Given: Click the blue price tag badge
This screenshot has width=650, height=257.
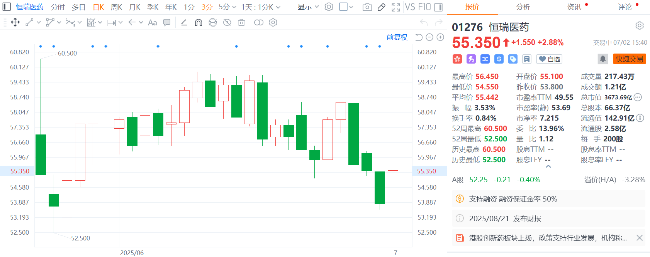Looking at the screenshot, I should pos(513,59).
